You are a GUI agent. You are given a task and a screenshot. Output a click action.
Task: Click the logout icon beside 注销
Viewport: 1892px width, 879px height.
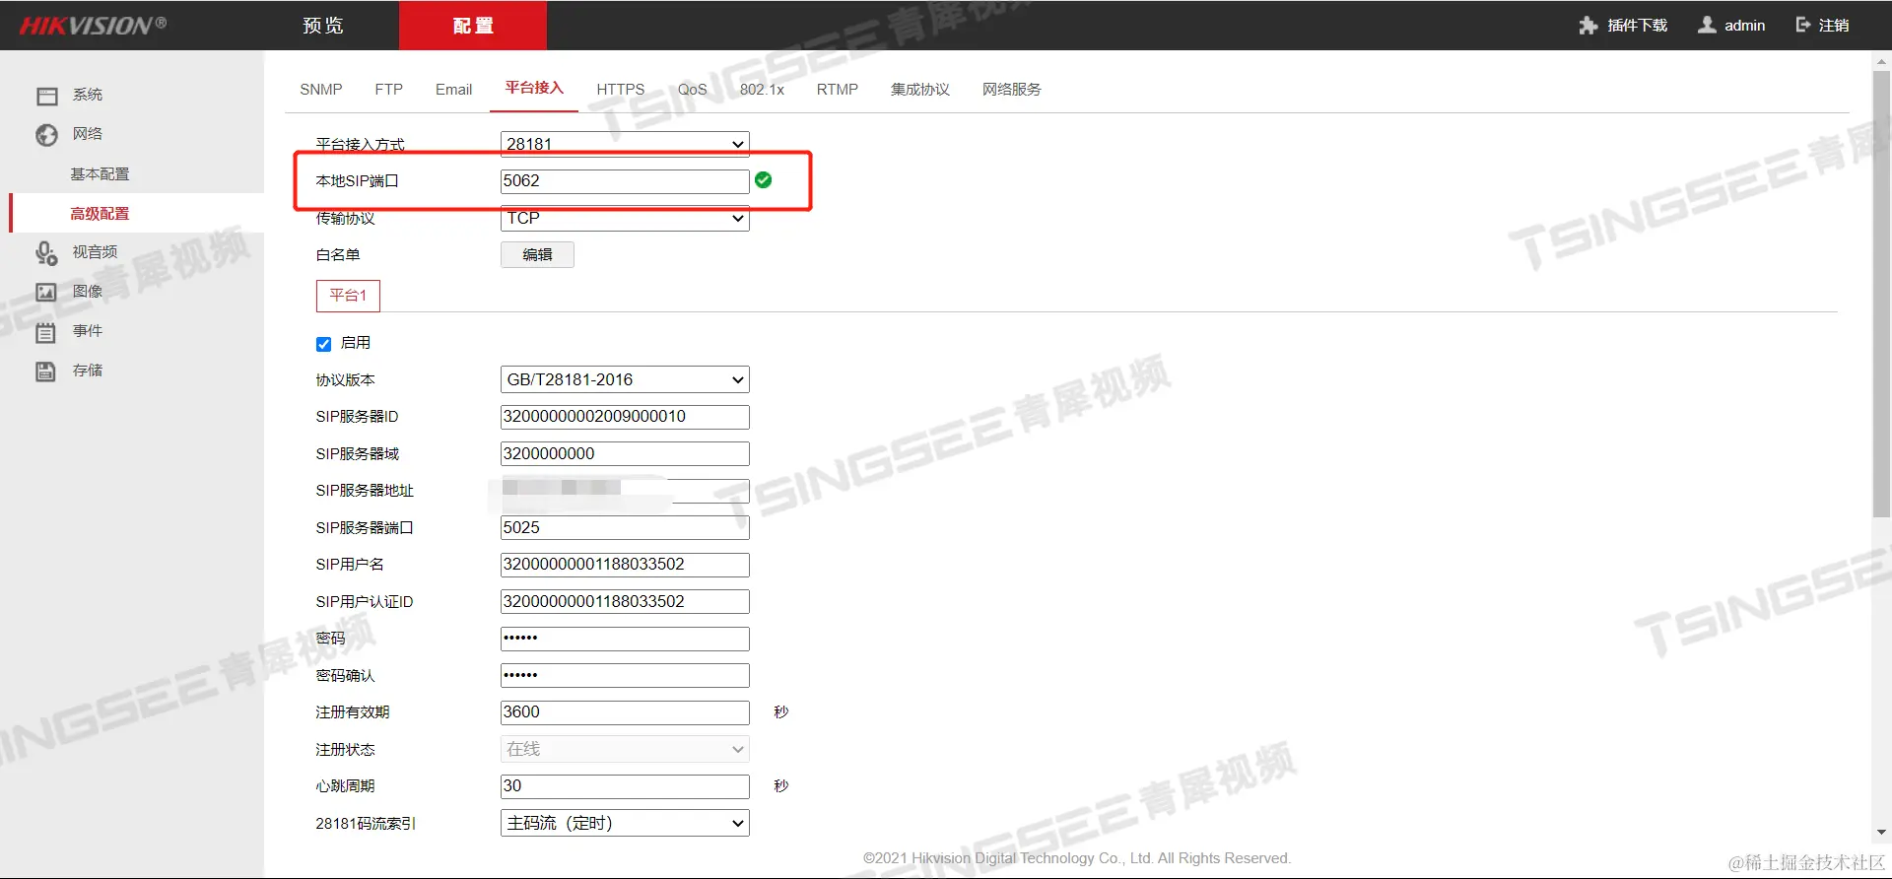1803,25
